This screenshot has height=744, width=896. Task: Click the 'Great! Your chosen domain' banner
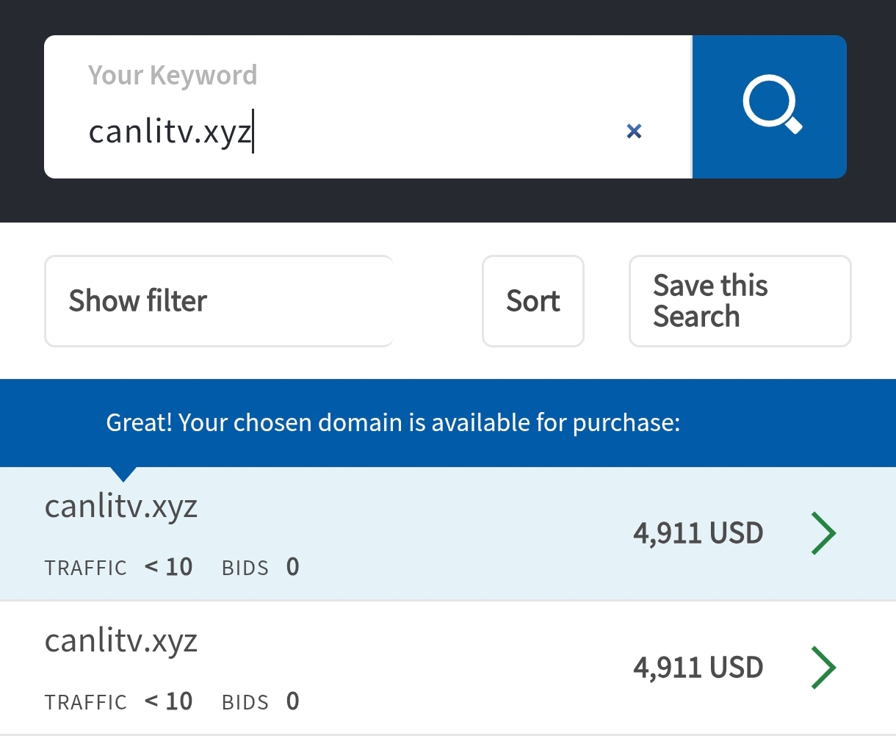[393, 423]
